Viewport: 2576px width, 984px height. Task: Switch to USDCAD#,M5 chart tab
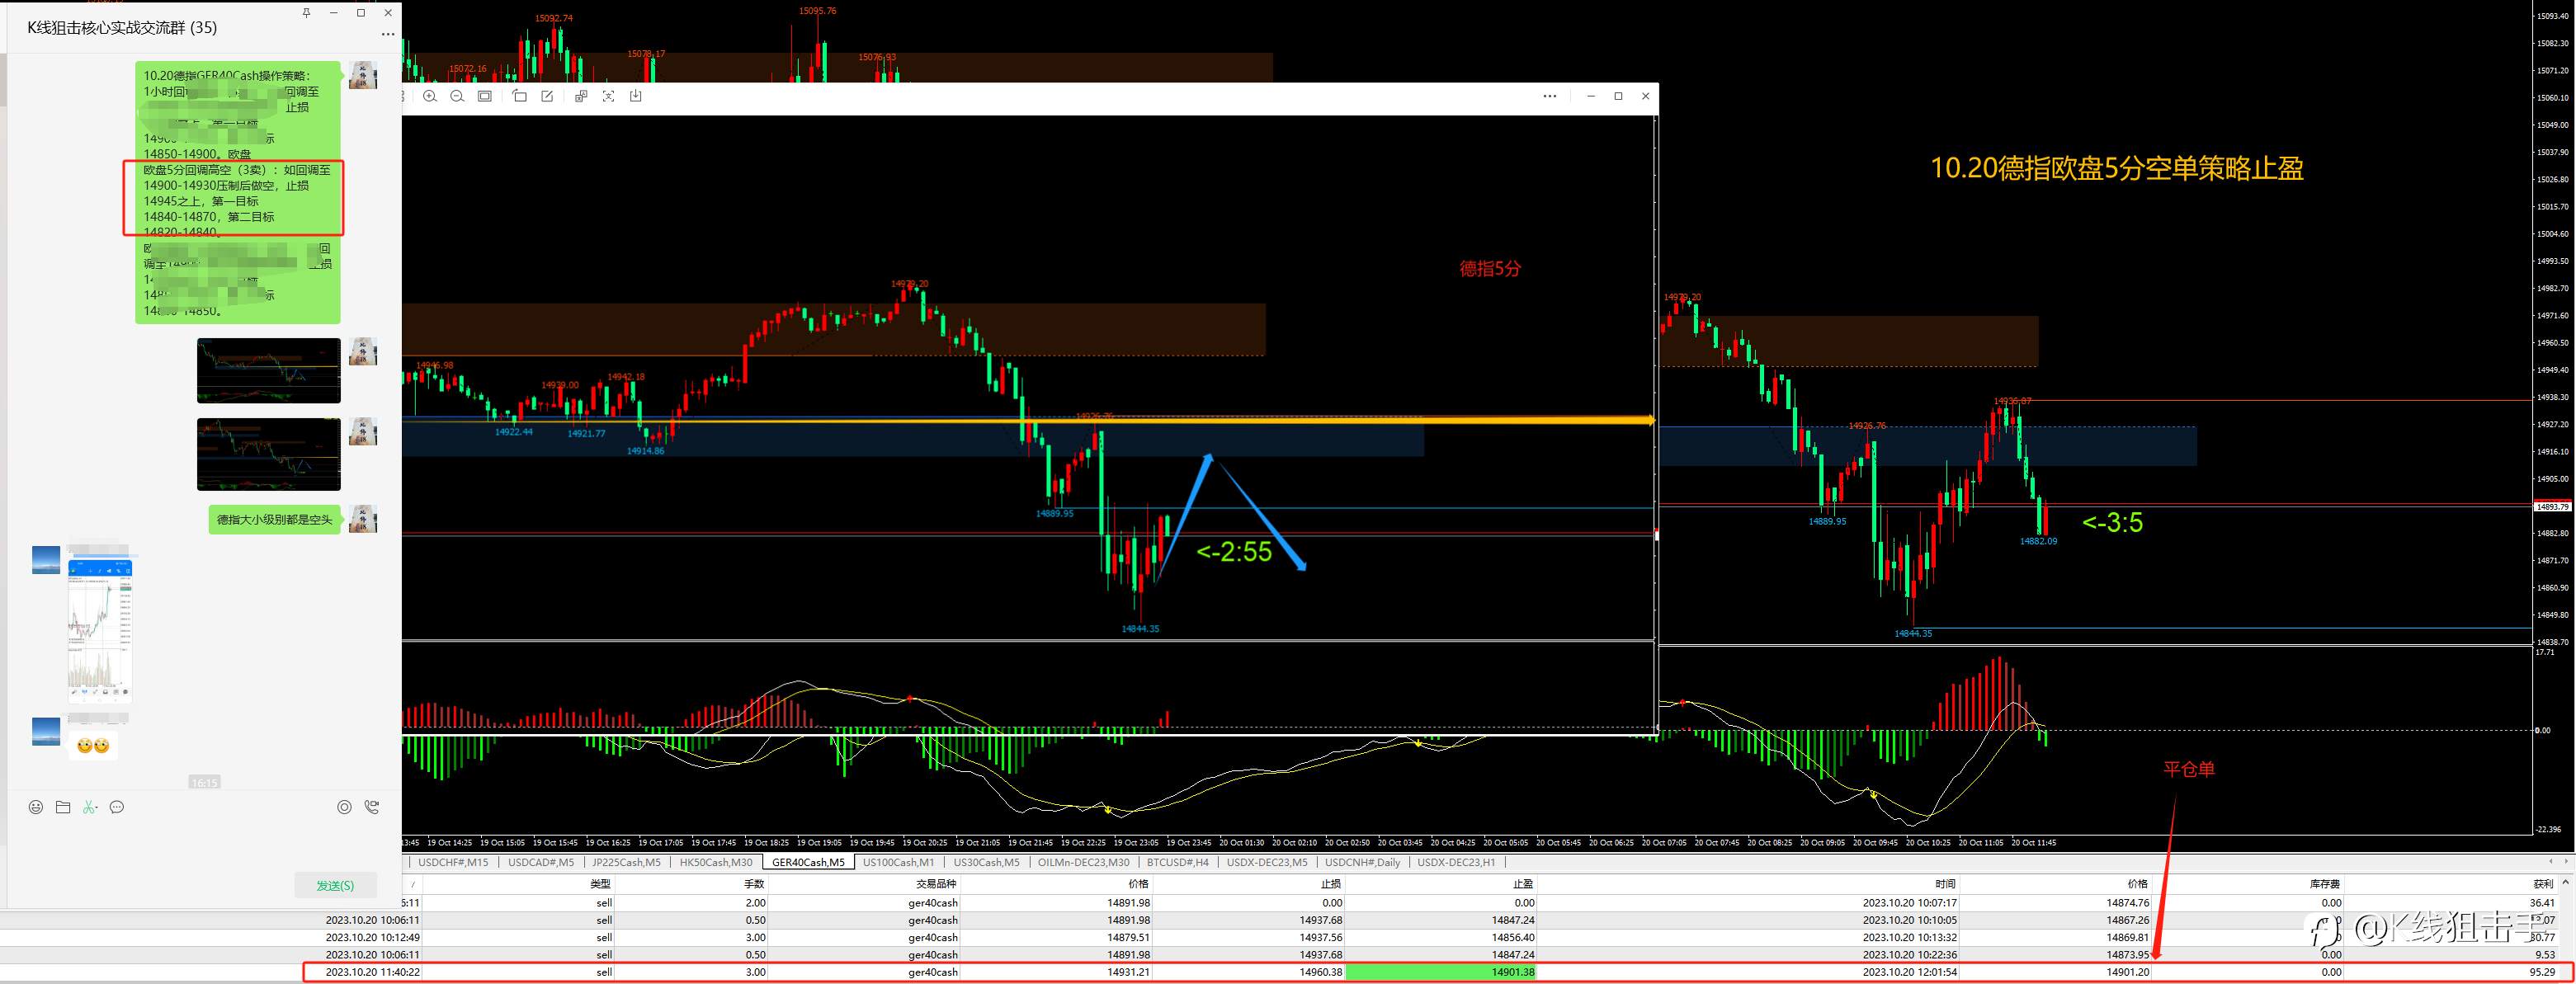click(x=541, y=862)
